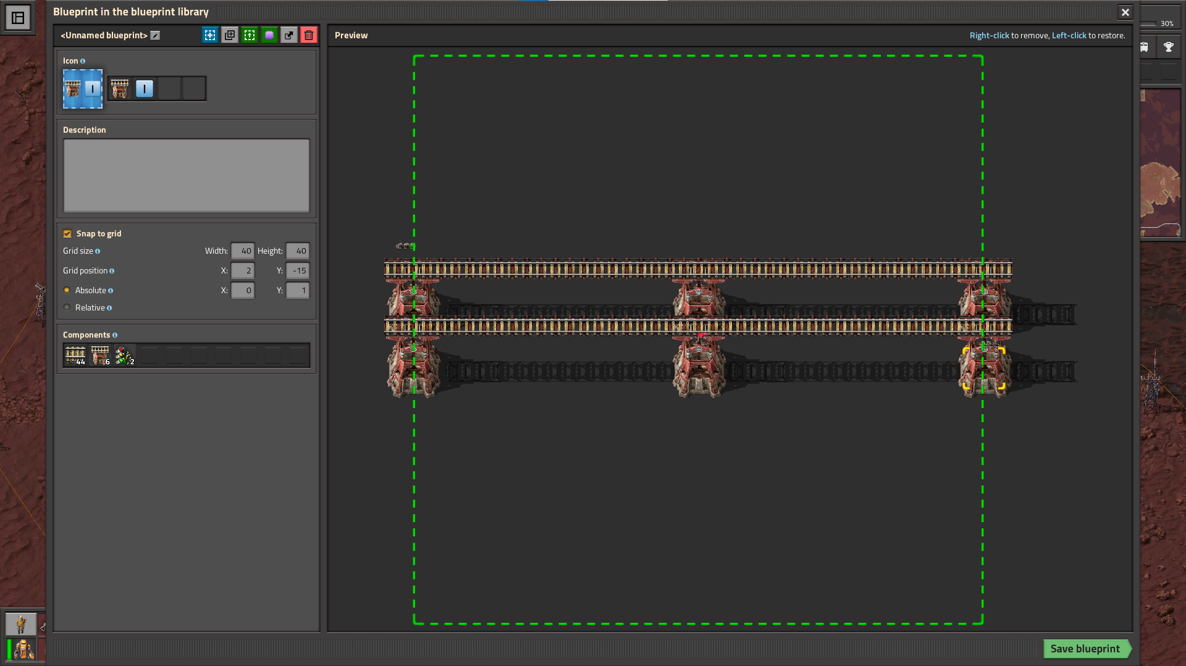Viewport: 1186px width, 666px height.
Task: Select the elevated rail first icon slot
Action: pyautogui.click(x=120, y=89)
